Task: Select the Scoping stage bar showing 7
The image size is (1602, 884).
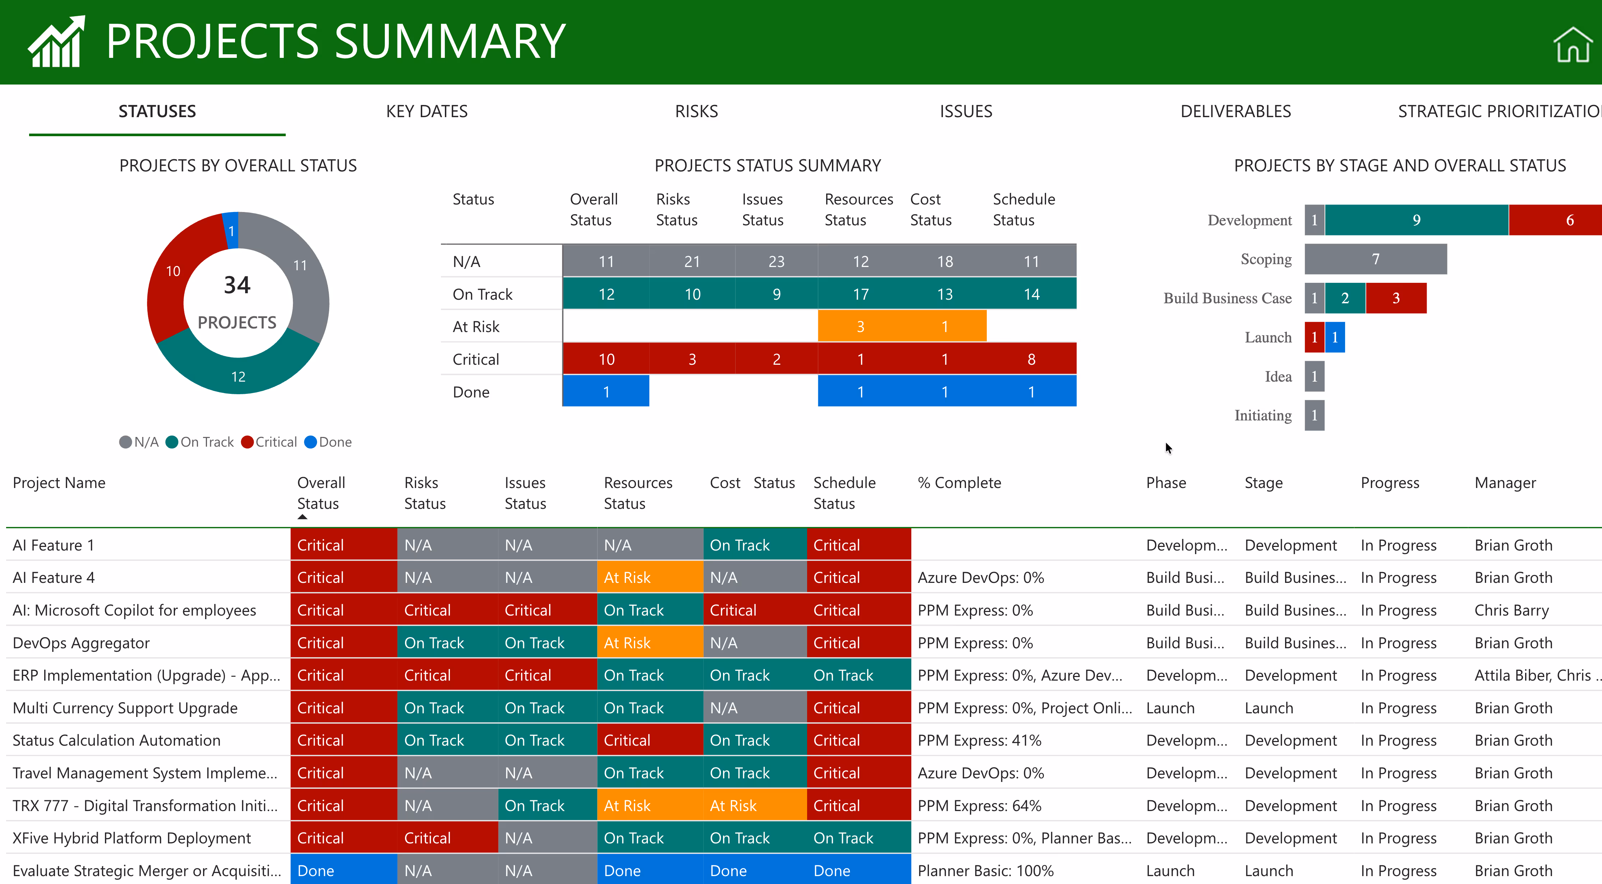Action: (1375, 259)
